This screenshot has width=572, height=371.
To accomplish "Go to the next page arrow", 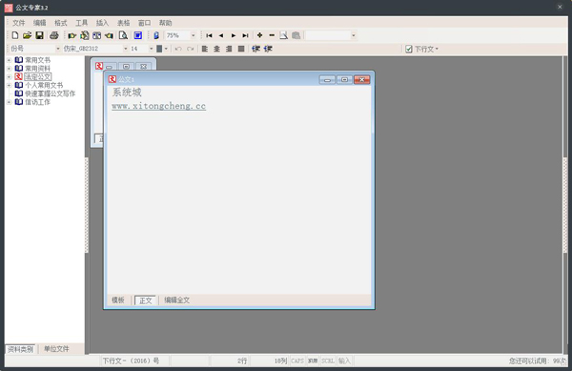I will tap(234, 35).
